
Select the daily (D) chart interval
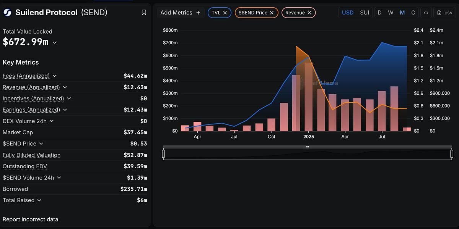pos(379,13)
